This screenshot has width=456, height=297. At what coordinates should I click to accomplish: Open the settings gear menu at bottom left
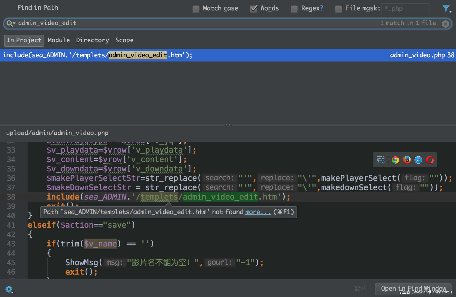(x=9, y=289)
